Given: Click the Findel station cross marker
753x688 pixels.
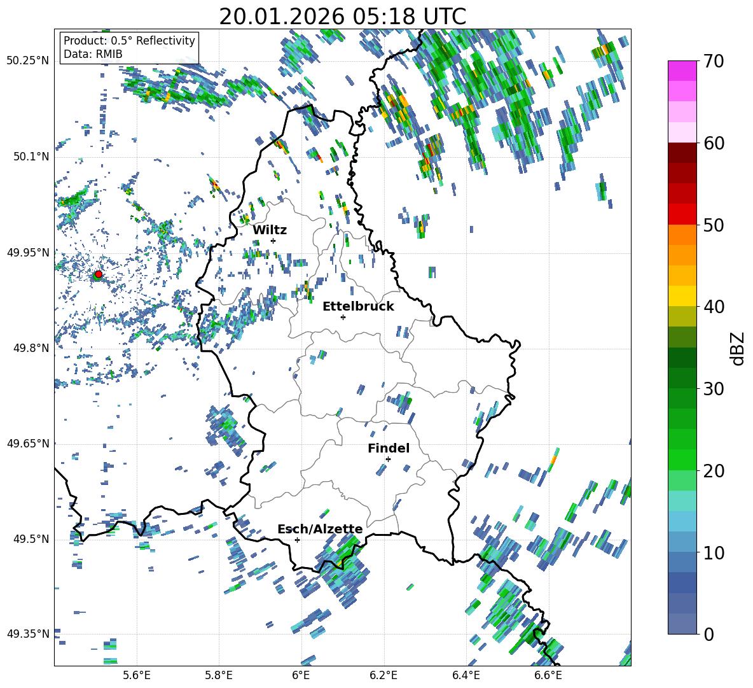Looking at the screenshot, I should click(388, 460).
